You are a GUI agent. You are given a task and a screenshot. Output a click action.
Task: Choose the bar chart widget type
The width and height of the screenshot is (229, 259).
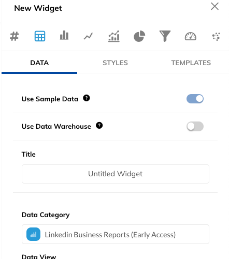pyautogui.click(x=64, y=35)
